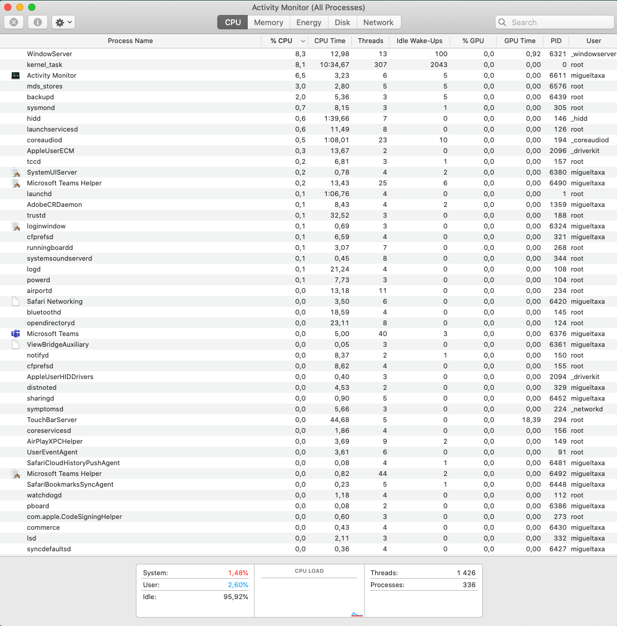617x626 pixels.
Task: Select the mds_stores process
Action: (309, 86)
